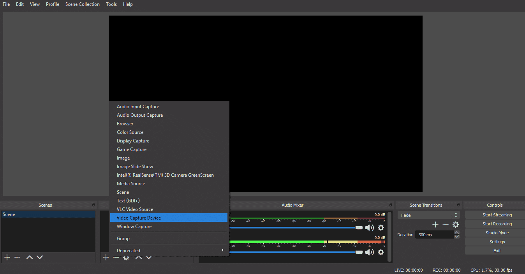Undock the Audio Mixer panel
The image size is (525, 274).
[x=391, y=205]
